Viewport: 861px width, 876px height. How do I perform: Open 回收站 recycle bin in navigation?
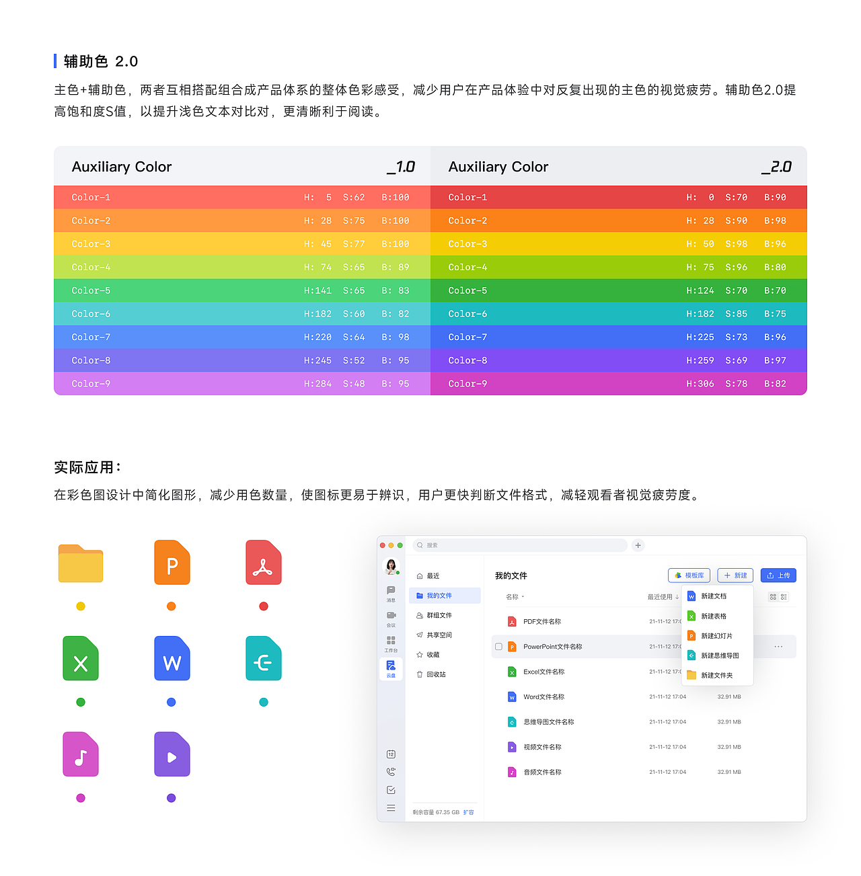pyautogui.click(x=445, y=674)
